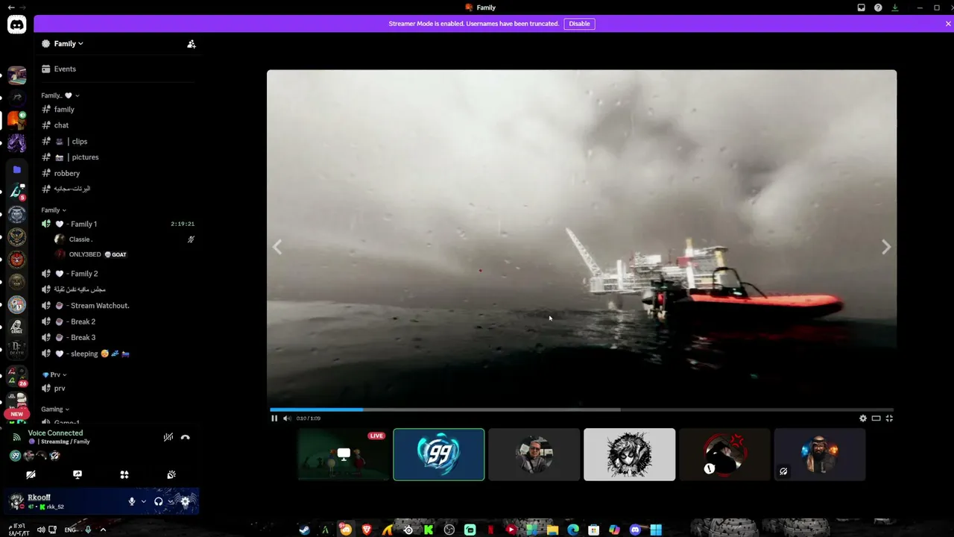
Task: Open the Events calendar entry
Action: [x=117, y=69]
